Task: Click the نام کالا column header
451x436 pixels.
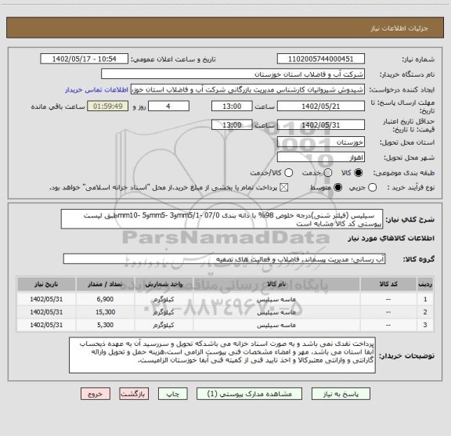Action: pos(276,284)
